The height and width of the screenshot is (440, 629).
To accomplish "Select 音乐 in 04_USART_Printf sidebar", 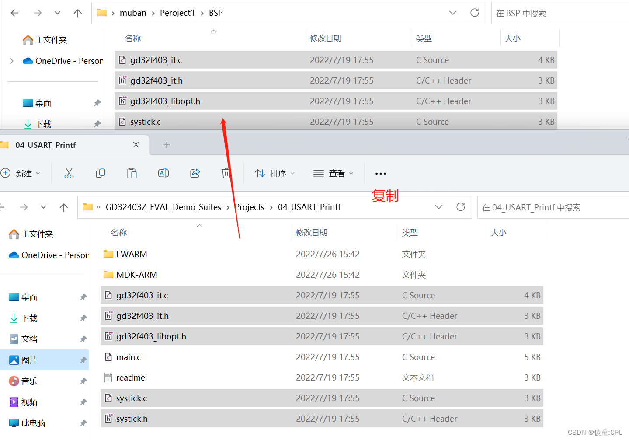I will pyautogui.click(x=23, y=381).
